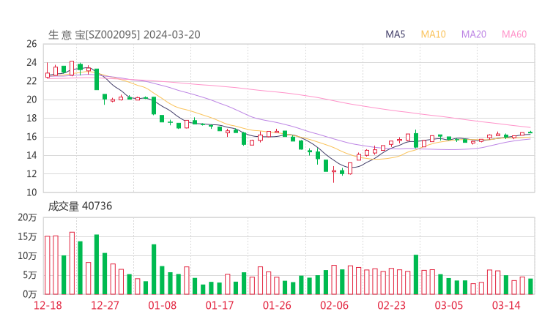Click the 02-23 date axis label

click(x=392, y=305)
